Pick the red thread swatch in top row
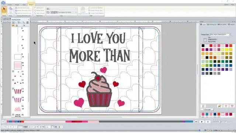 (x=211, y=45)
